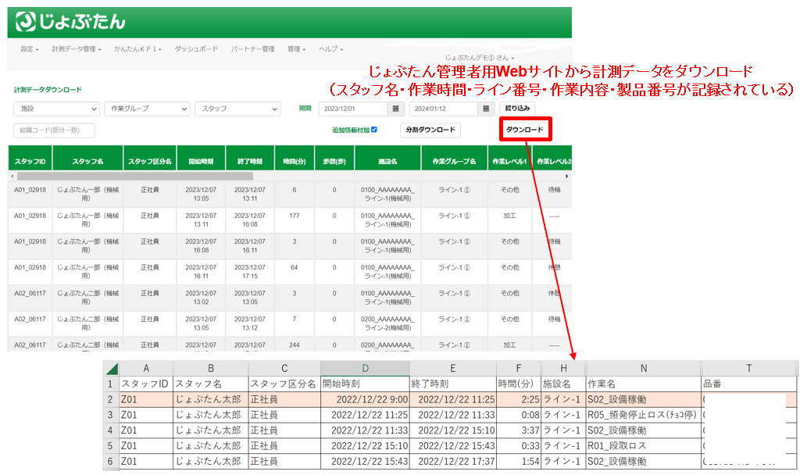This screenshot has width=807, height=475.
Task: Click the end date field 2024/01/12
Action: click(444, 109)
